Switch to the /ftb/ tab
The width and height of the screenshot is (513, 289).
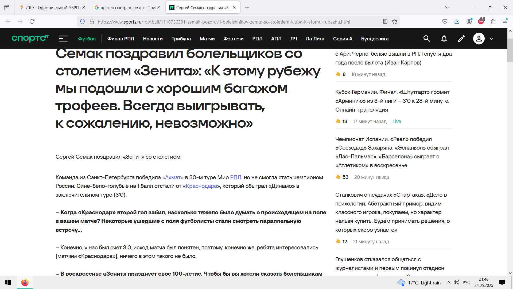tap(52, 7)
